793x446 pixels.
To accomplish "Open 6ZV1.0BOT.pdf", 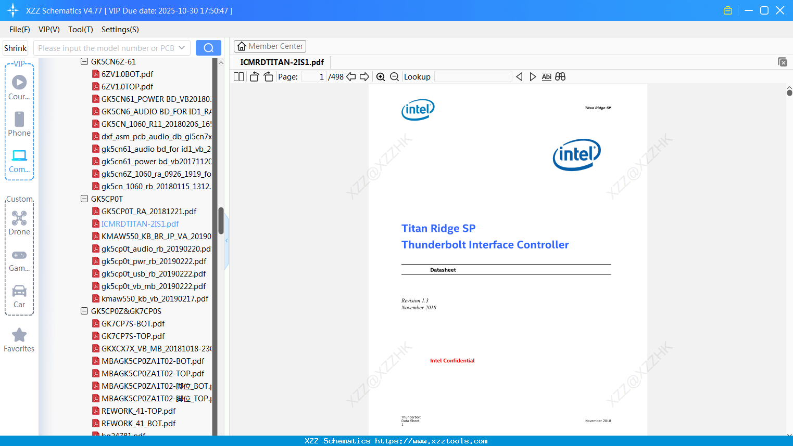I will 127,74.
